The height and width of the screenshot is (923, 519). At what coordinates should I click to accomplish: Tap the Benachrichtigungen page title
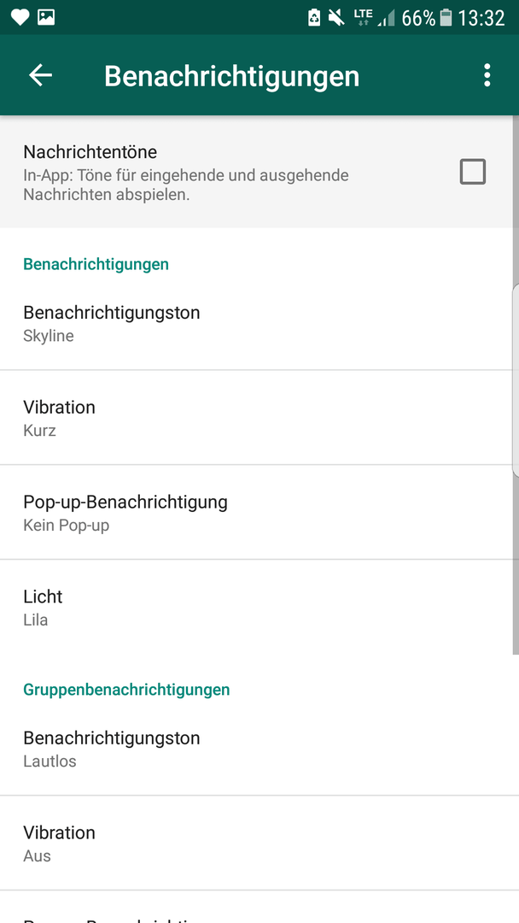pyautogui.click(x=231, y=76)
